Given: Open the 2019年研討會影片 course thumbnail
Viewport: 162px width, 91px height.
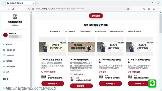Looking at the screenshot, I should tap(53, 47).
